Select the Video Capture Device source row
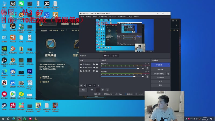 click(x=89, y=67)
